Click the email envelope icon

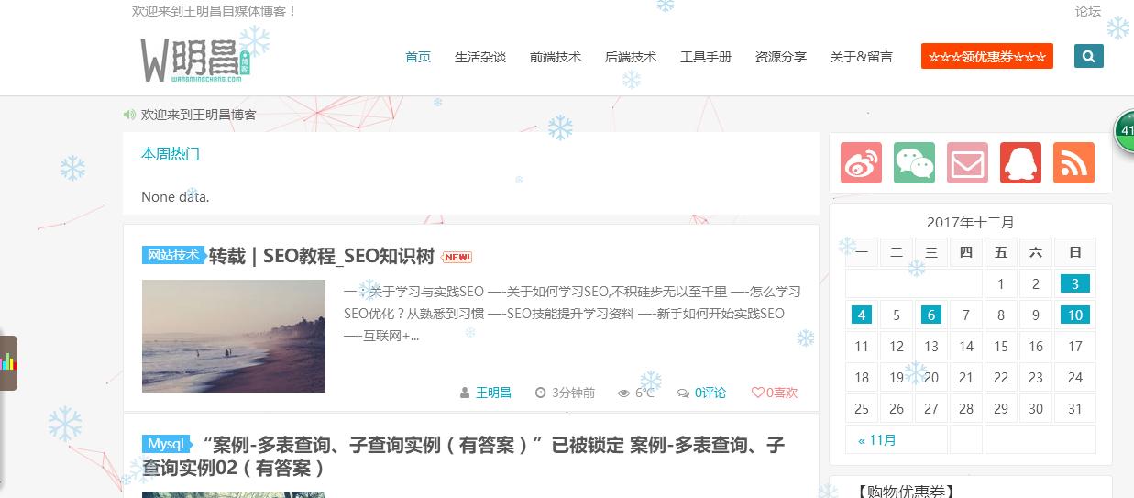click(x=967, y=163)
